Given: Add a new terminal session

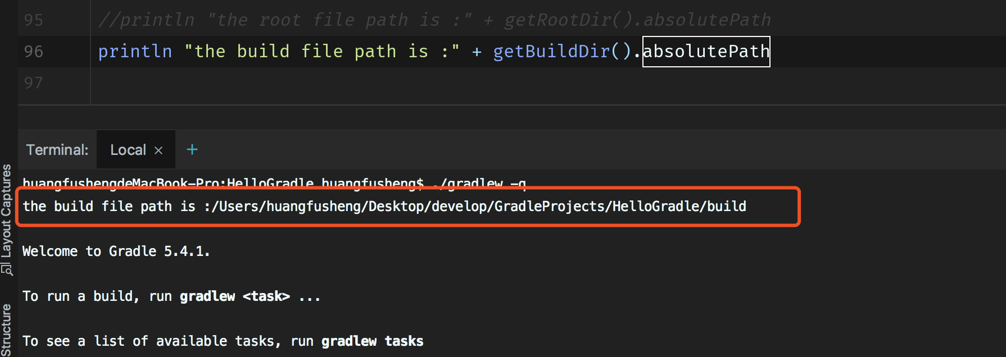Looking at the screenshot, I should [x=192, y=149].
